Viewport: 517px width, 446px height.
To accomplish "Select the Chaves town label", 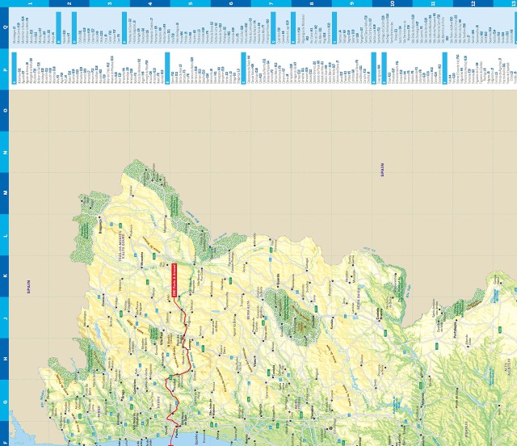I will (103, 301).
